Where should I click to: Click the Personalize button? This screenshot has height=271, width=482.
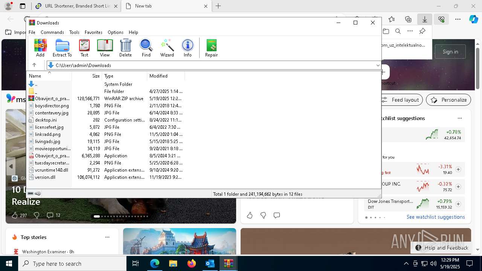(x=448, y=100)
